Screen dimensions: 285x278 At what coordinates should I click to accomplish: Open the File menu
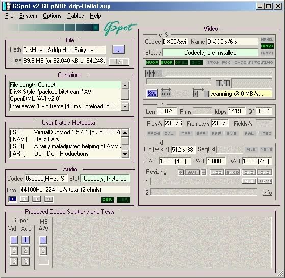click(x=9, y=16)
